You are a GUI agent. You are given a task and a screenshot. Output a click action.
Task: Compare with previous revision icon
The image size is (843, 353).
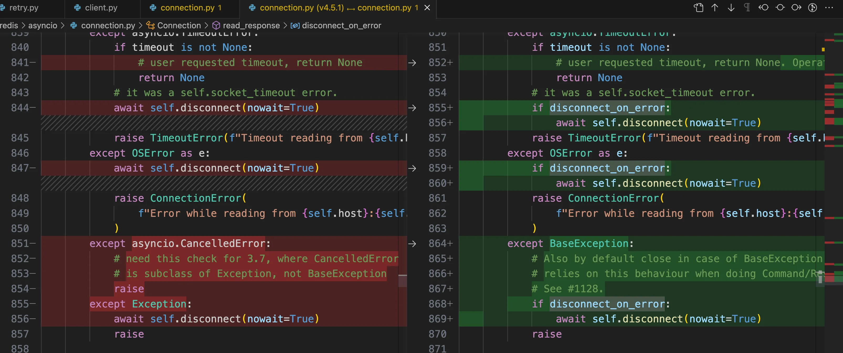click(x=763, y=8)
